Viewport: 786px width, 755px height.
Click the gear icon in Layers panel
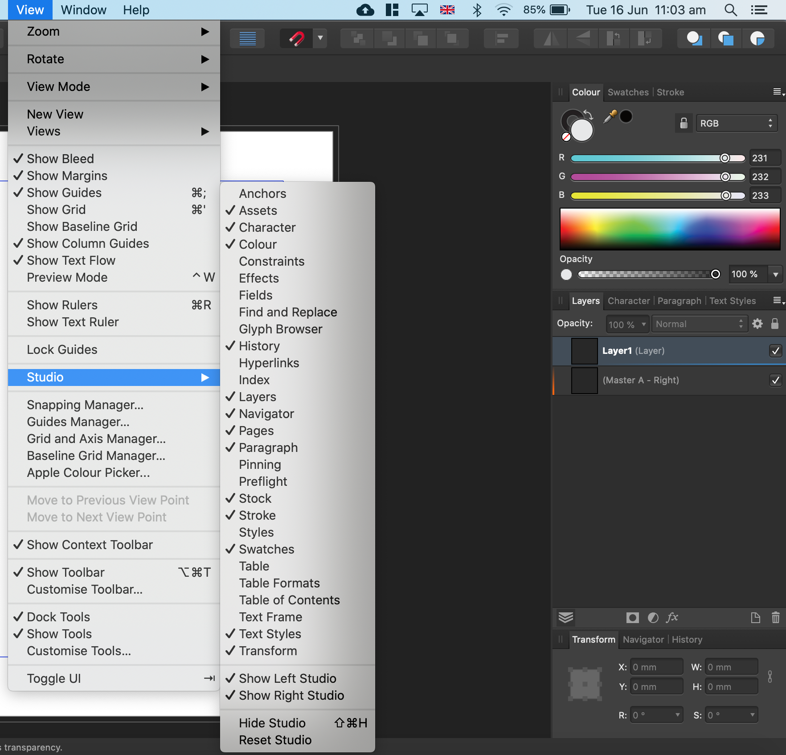[757, 324]
